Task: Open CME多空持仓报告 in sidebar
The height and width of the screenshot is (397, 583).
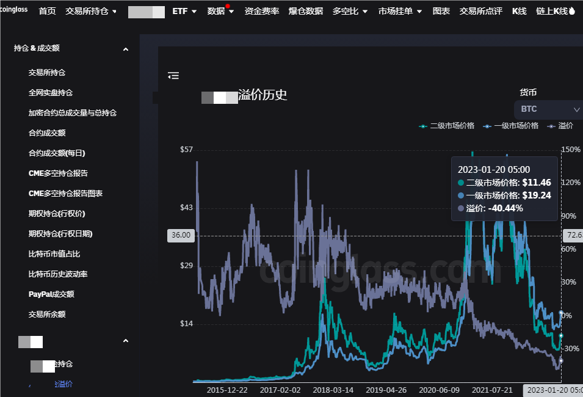Action: coord(58,173)
